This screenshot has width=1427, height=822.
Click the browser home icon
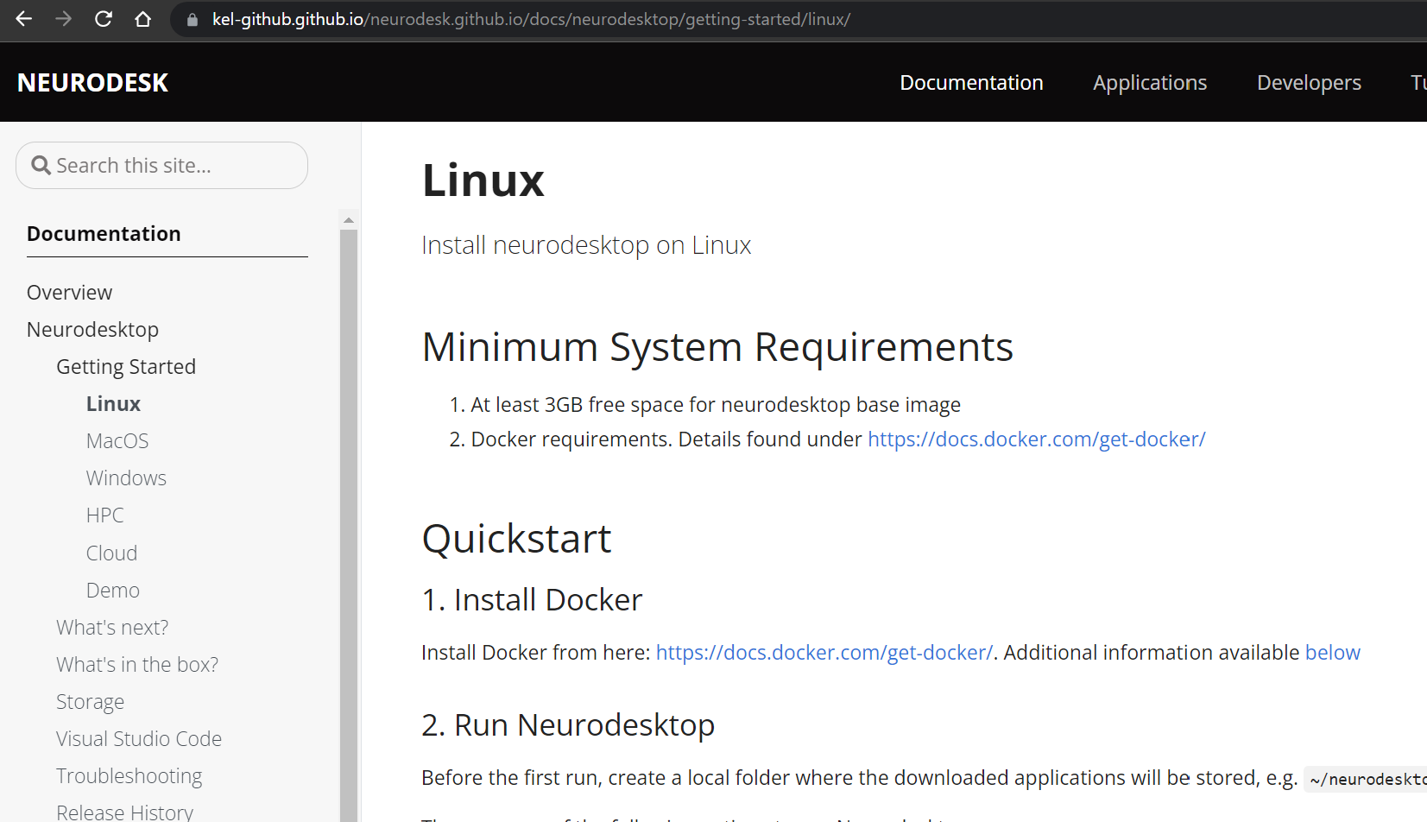click(143, 19)
